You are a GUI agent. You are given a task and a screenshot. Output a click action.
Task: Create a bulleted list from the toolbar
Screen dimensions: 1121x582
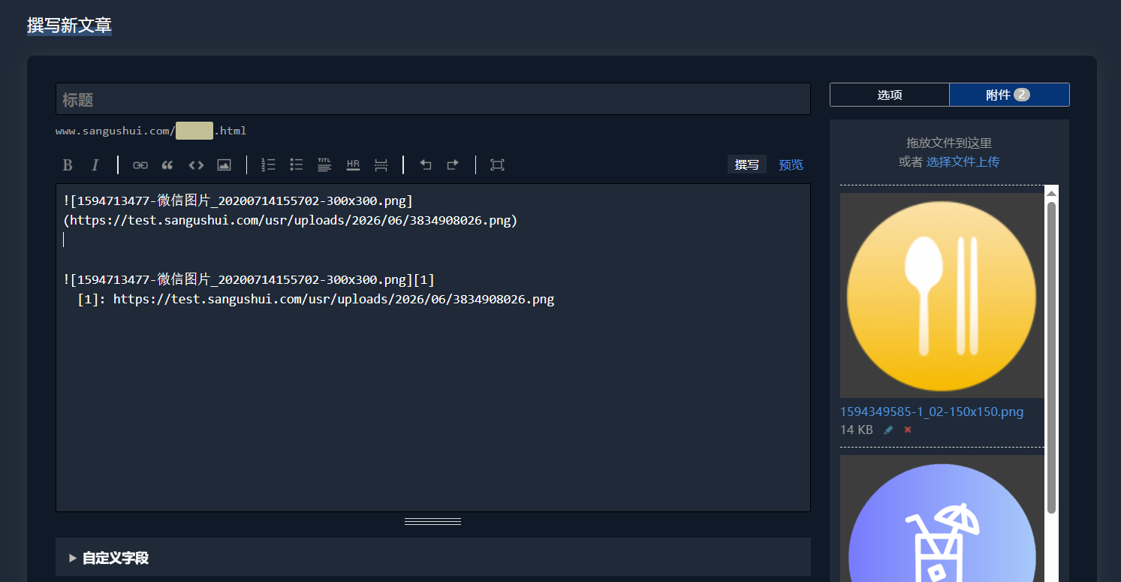click(x=297, y=165)
